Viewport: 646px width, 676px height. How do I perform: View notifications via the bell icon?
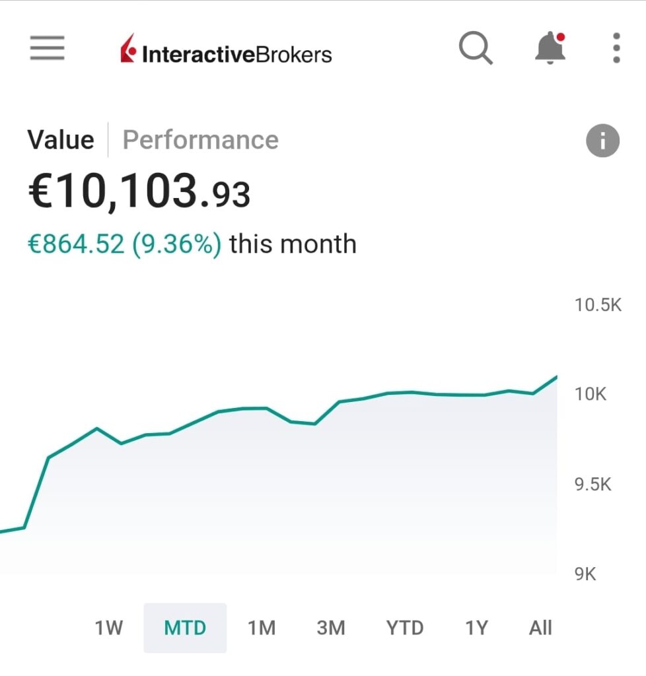click(x=550, y=48)
